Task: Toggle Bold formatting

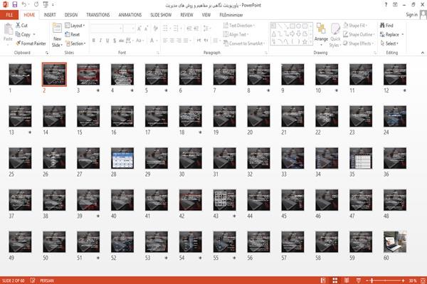Action: click(x=94, y=41)
